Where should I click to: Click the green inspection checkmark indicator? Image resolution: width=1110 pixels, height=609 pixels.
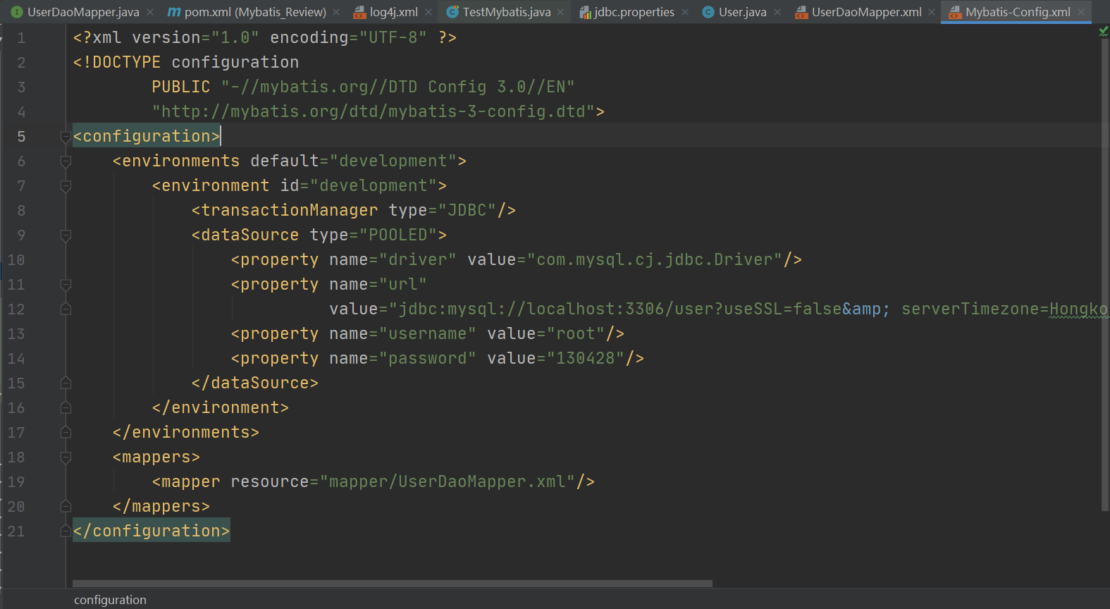tap(1103, 32)
